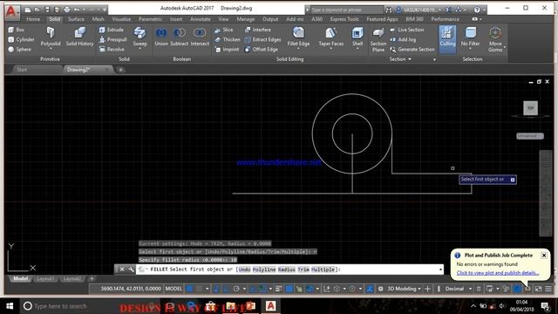Activate the Shell tool
Viewport: 558px width, 314px height.
(357, 37)
